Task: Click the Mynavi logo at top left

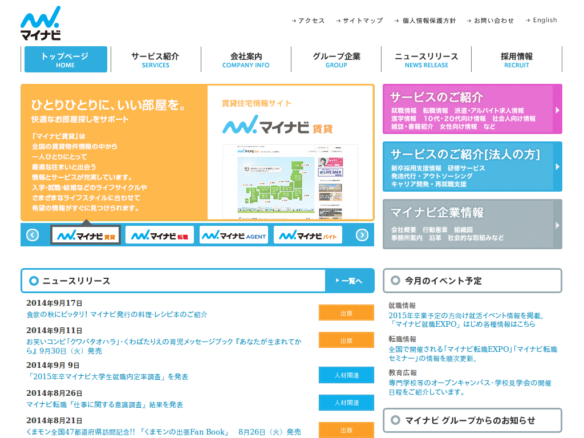Action: tap(40, 23)
